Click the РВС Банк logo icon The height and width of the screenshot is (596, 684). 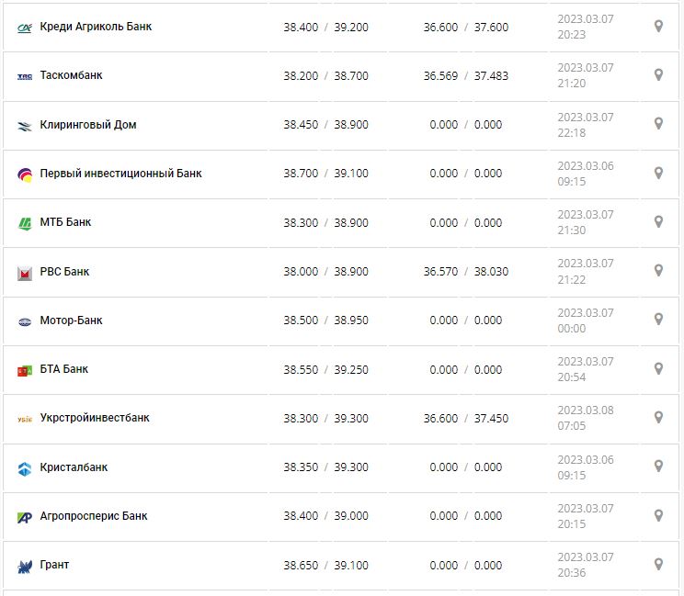tap(25, 272)
